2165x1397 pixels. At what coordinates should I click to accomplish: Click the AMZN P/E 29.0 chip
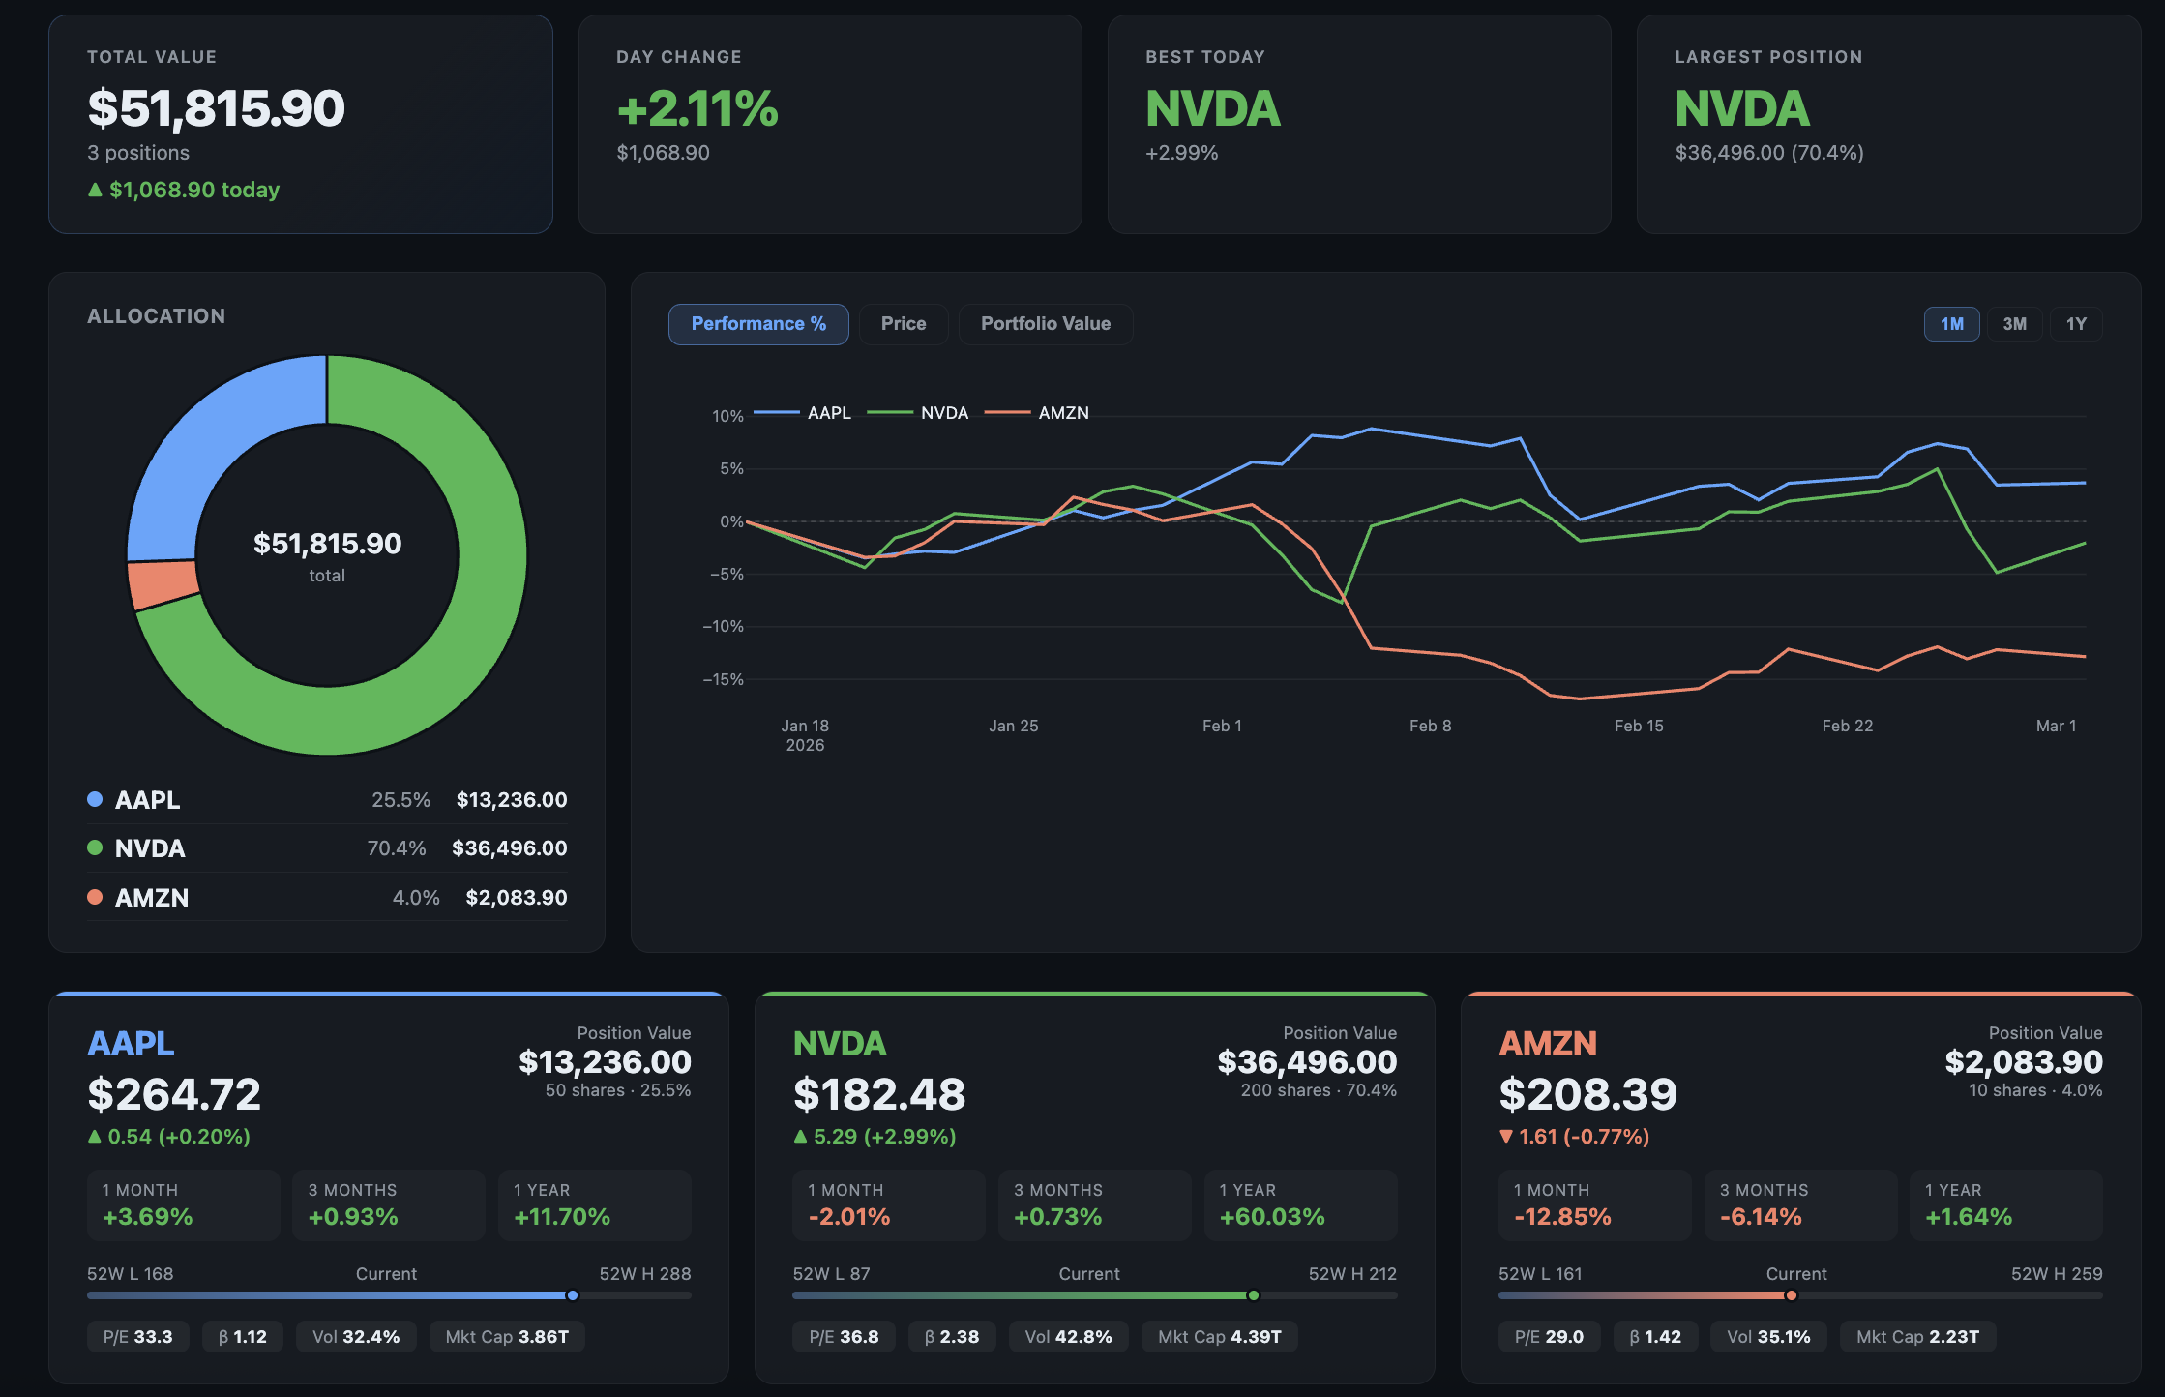tap(1550, 1337)
